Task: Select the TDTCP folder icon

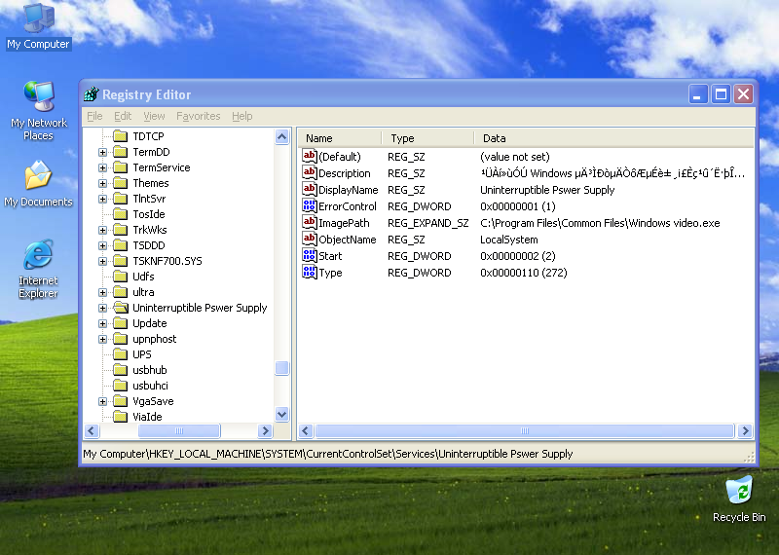Action: point(120,136)
